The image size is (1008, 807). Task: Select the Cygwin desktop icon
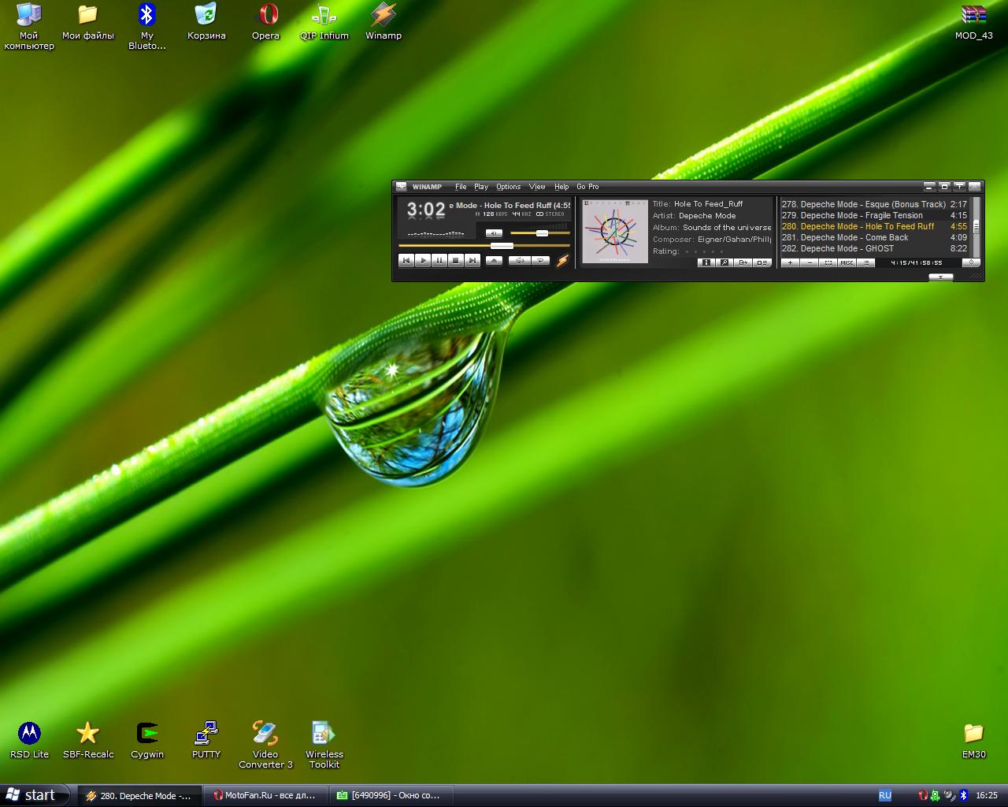(x=147, y=740)
